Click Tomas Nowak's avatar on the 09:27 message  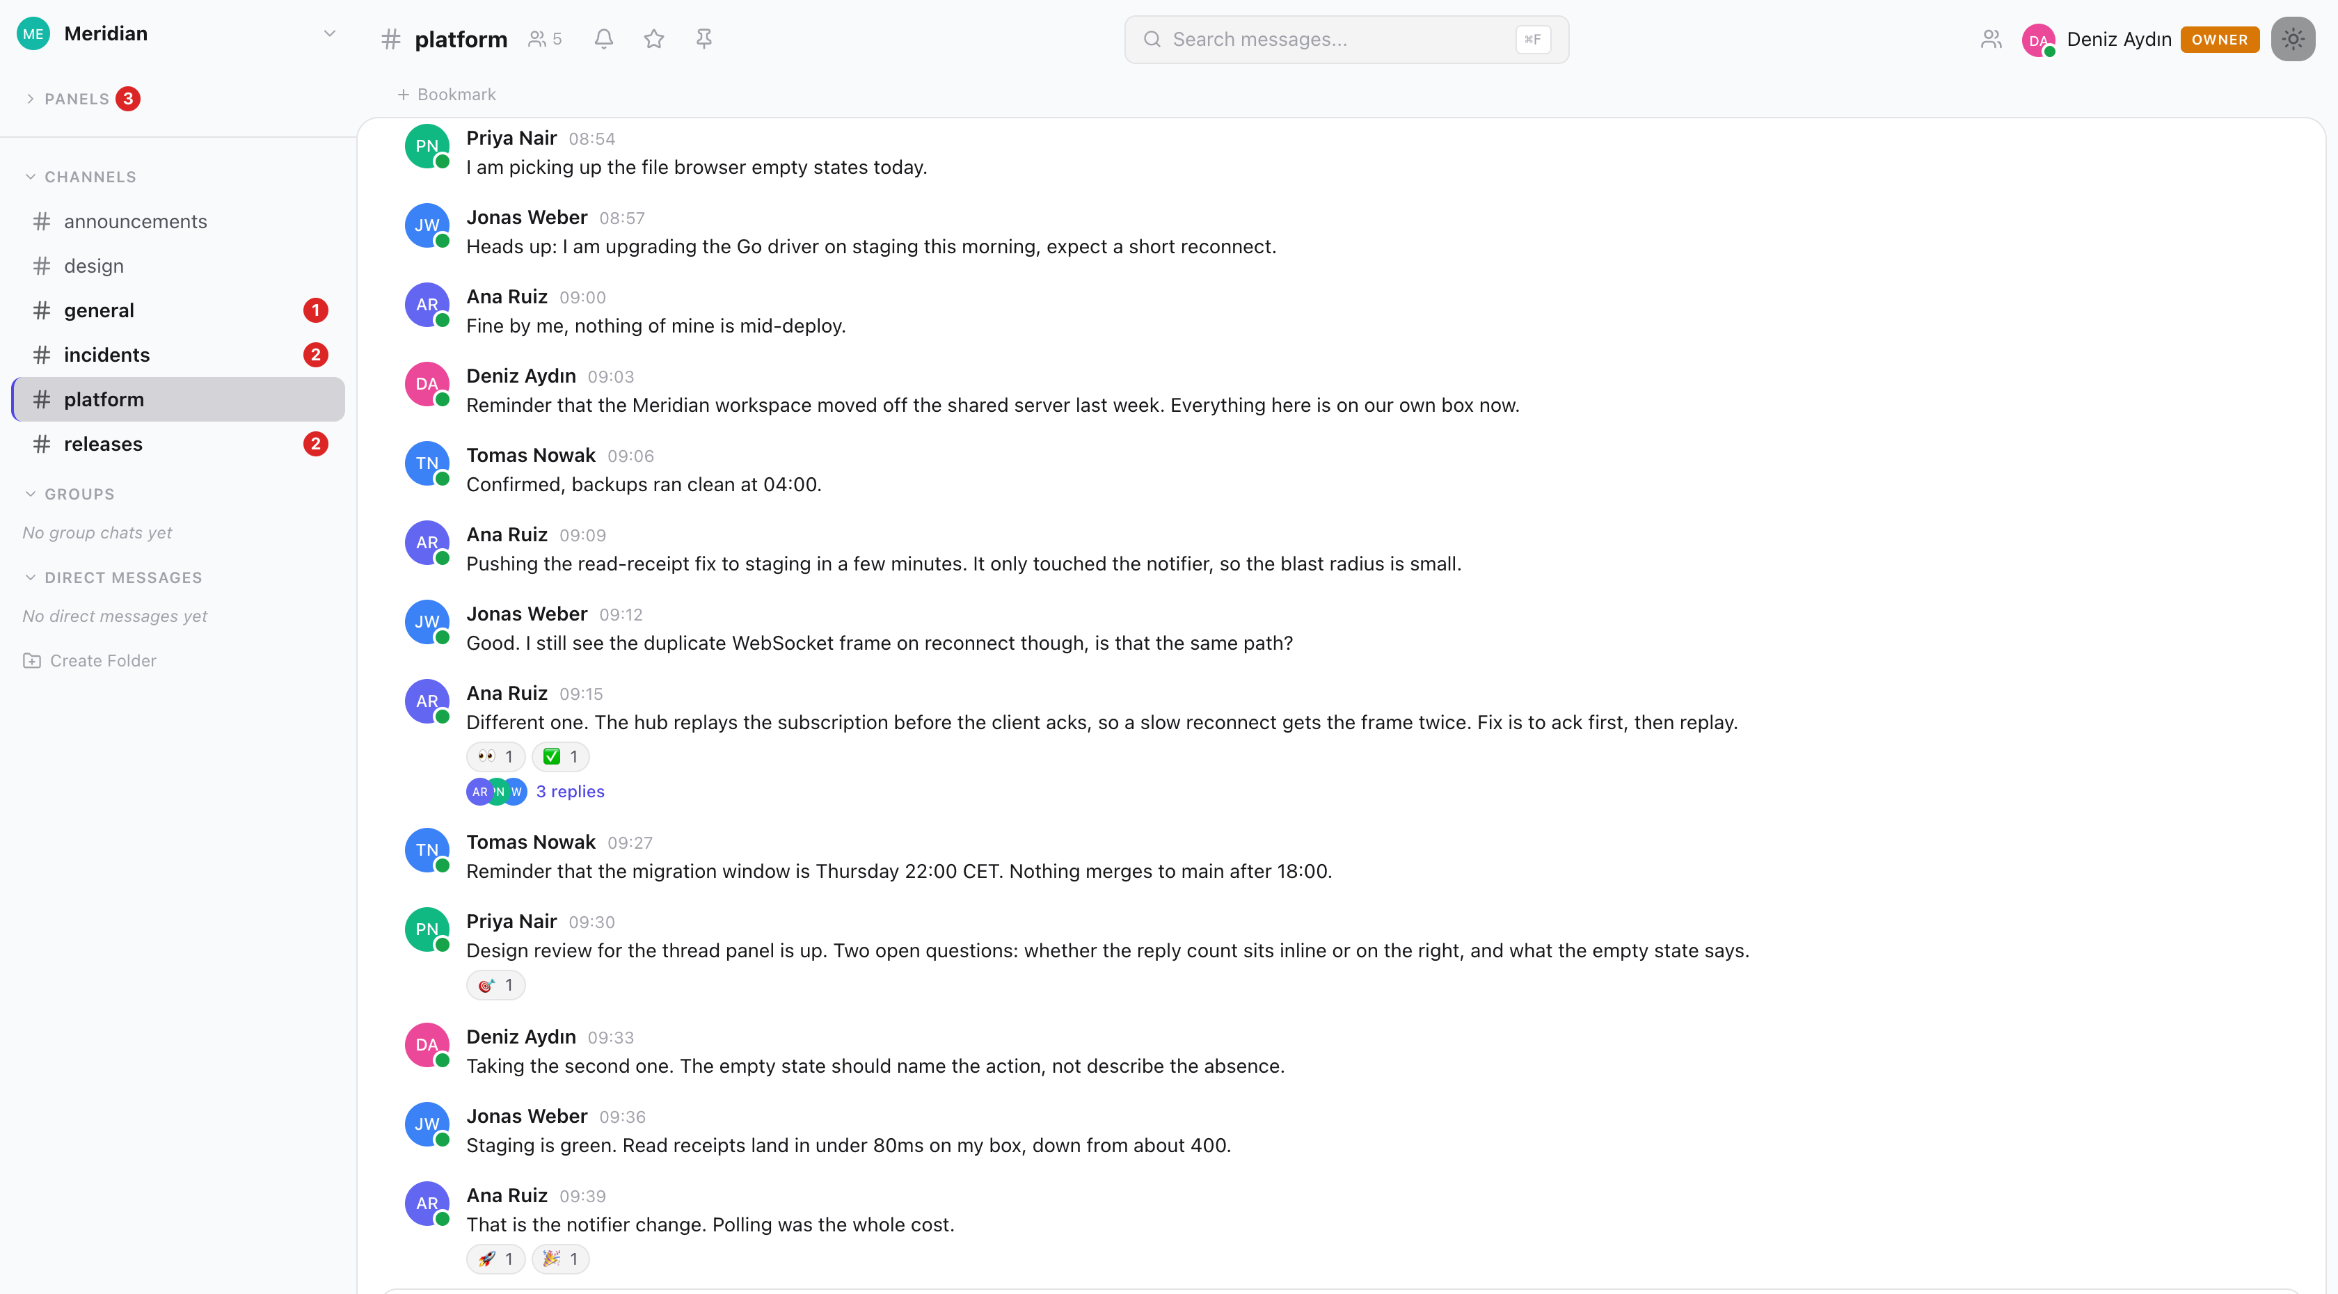point(427,850)
